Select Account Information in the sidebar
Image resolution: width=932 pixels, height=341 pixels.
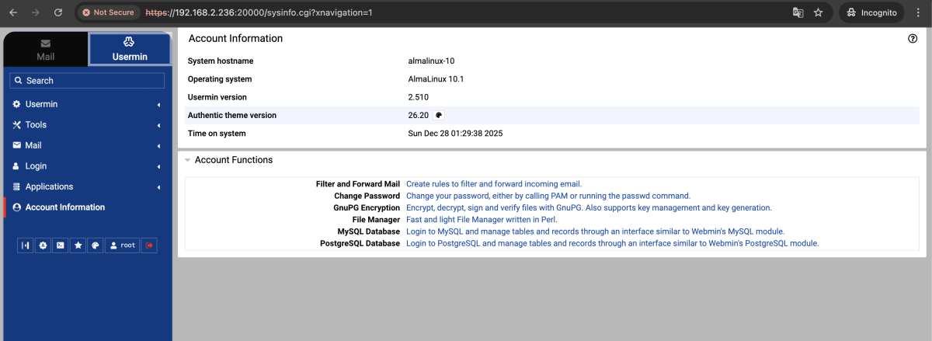(x=65, y=207)
